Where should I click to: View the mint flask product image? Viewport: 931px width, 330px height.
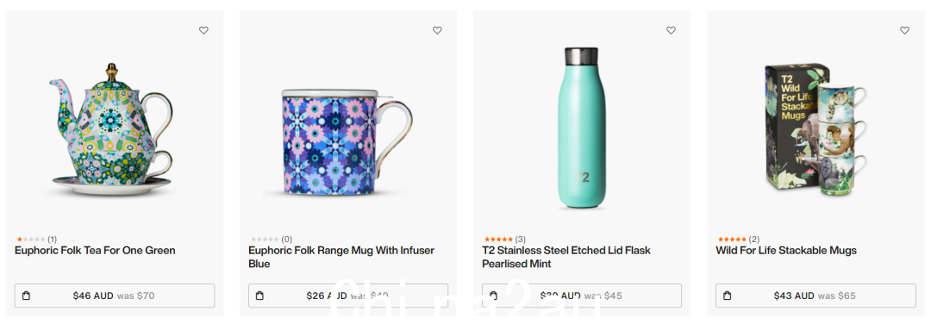click(582, 128)
